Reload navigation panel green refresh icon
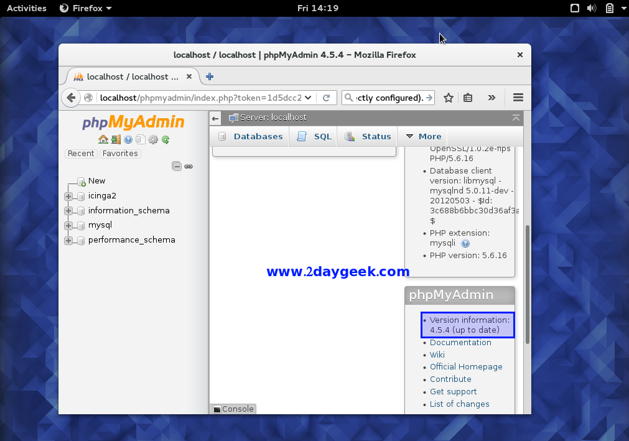 click(165, 139)
